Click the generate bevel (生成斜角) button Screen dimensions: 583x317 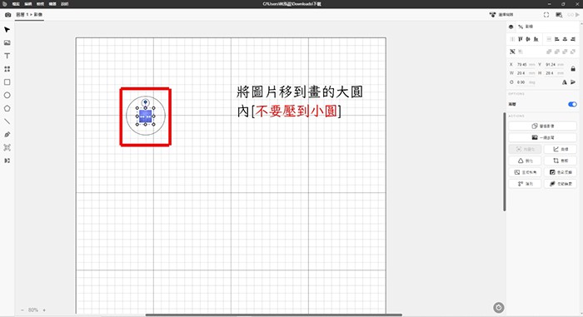coord(525,172)
